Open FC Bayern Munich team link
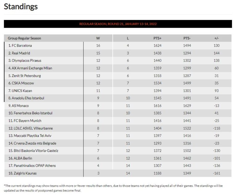Viewport: 237px width, 195px height. click(x=26, y=121)
